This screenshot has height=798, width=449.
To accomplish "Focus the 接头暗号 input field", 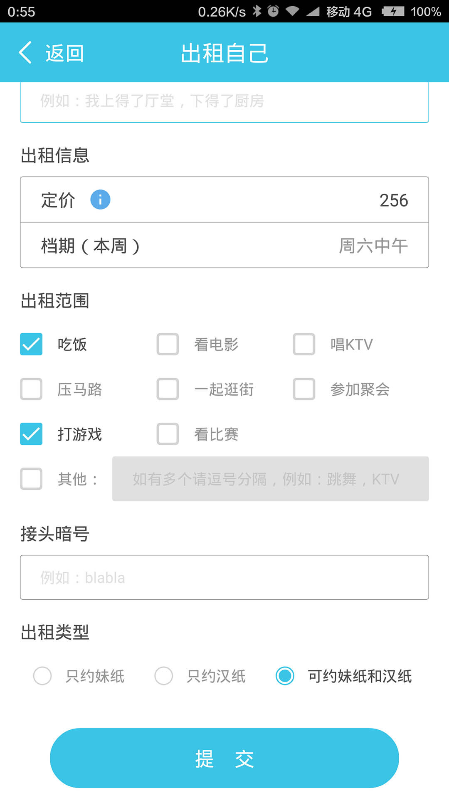I will 224,577.
